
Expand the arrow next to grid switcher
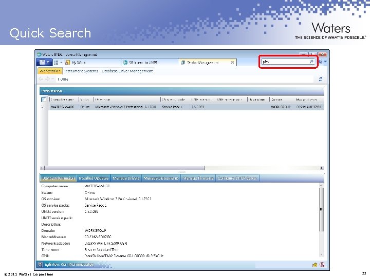(x=61, y=63)
